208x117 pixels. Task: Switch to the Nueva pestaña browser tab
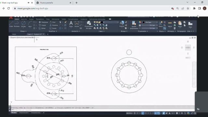[x=54, y=3]
